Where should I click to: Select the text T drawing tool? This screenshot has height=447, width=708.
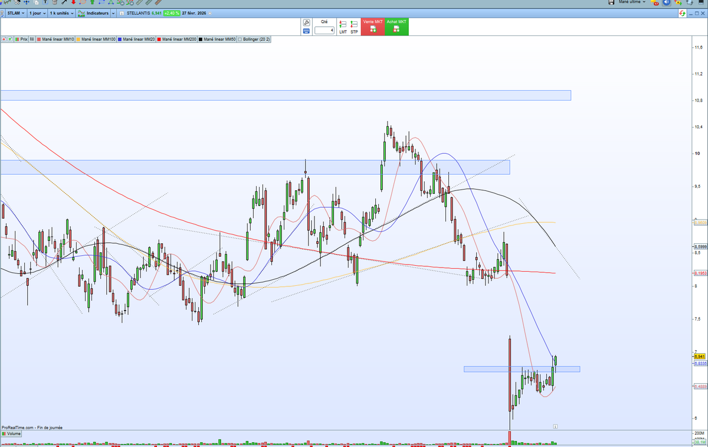(x=45, y=2)
